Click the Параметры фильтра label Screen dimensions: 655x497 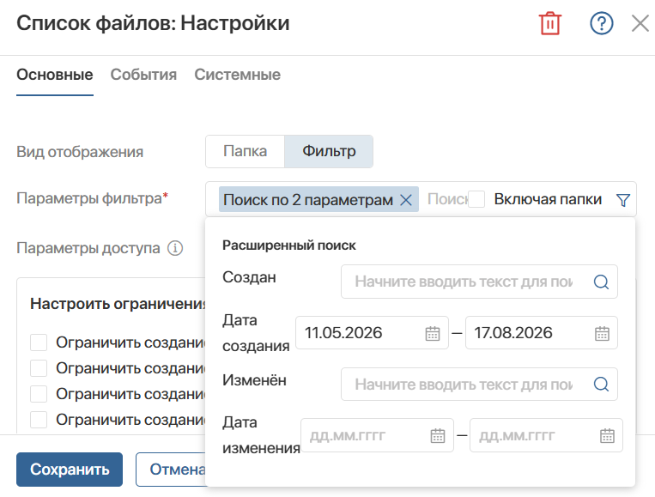[92, 198]
